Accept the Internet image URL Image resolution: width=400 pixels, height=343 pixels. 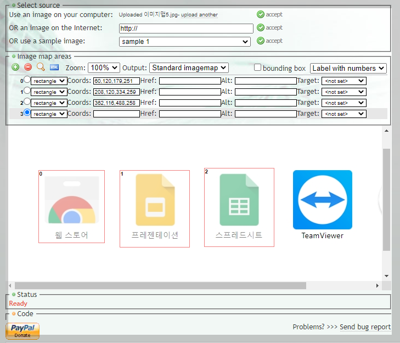point(269,27)
